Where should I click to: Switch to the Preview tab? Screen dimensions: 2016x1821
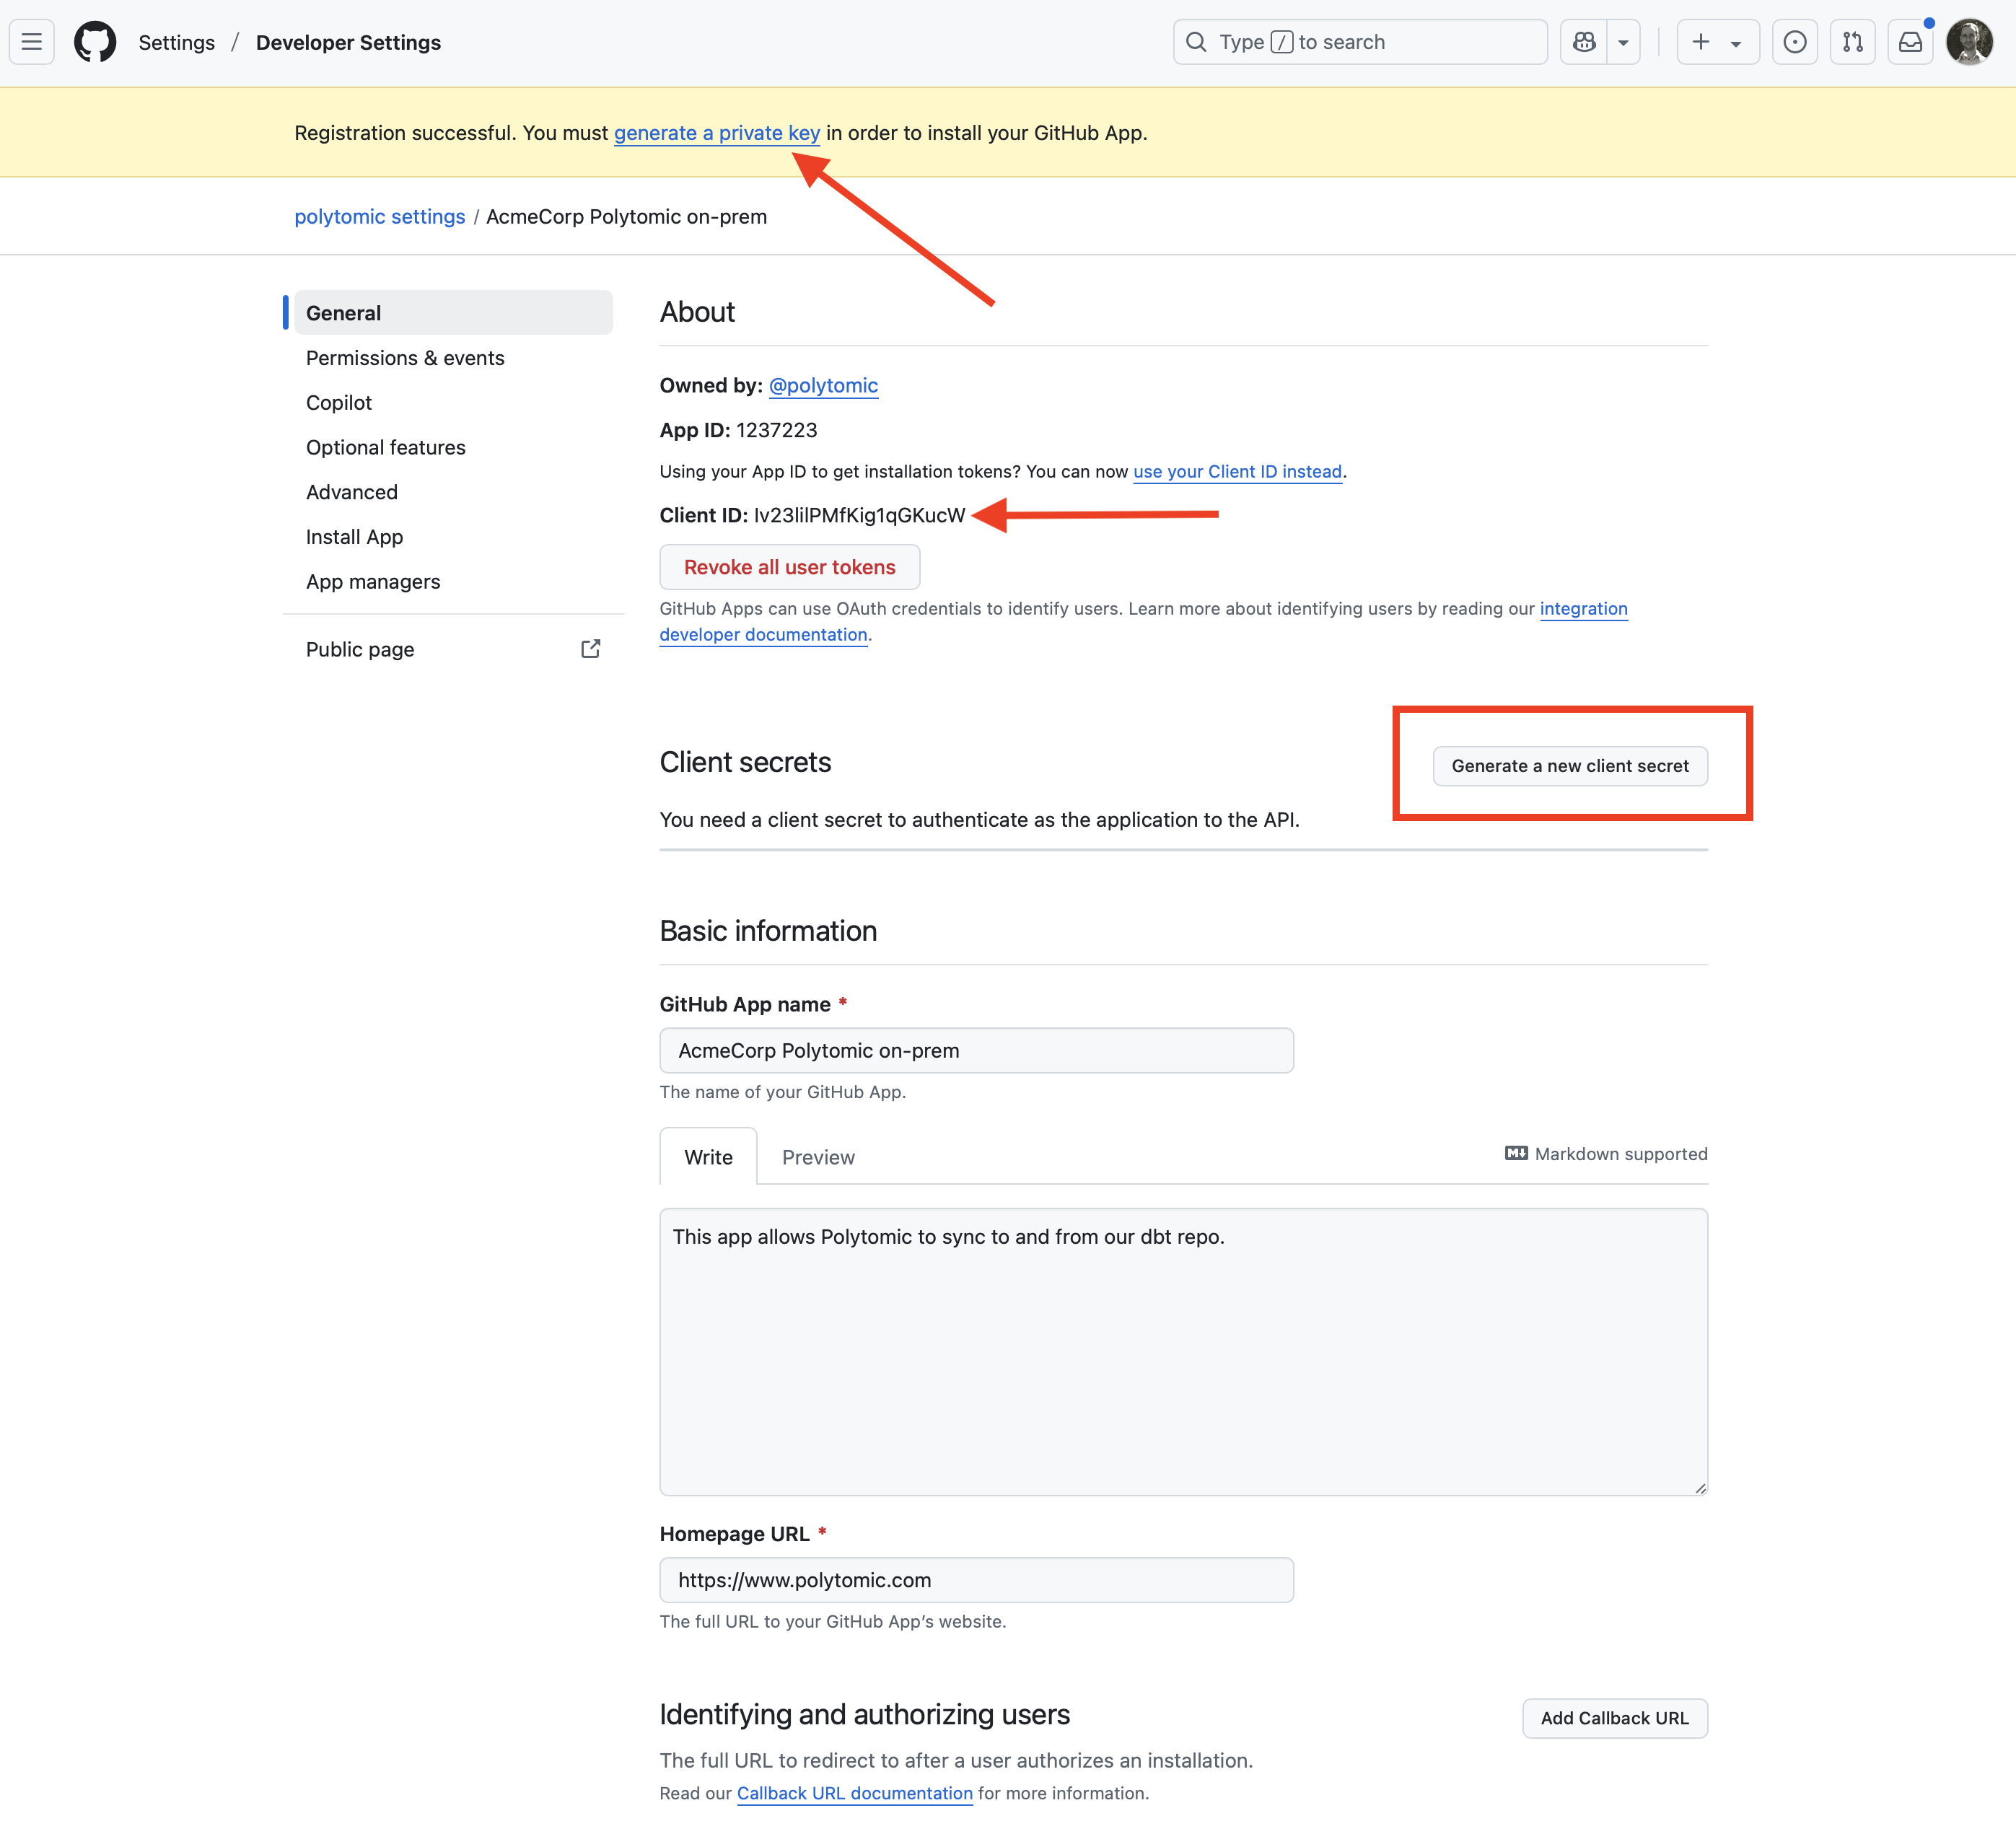click(818, 1157)
